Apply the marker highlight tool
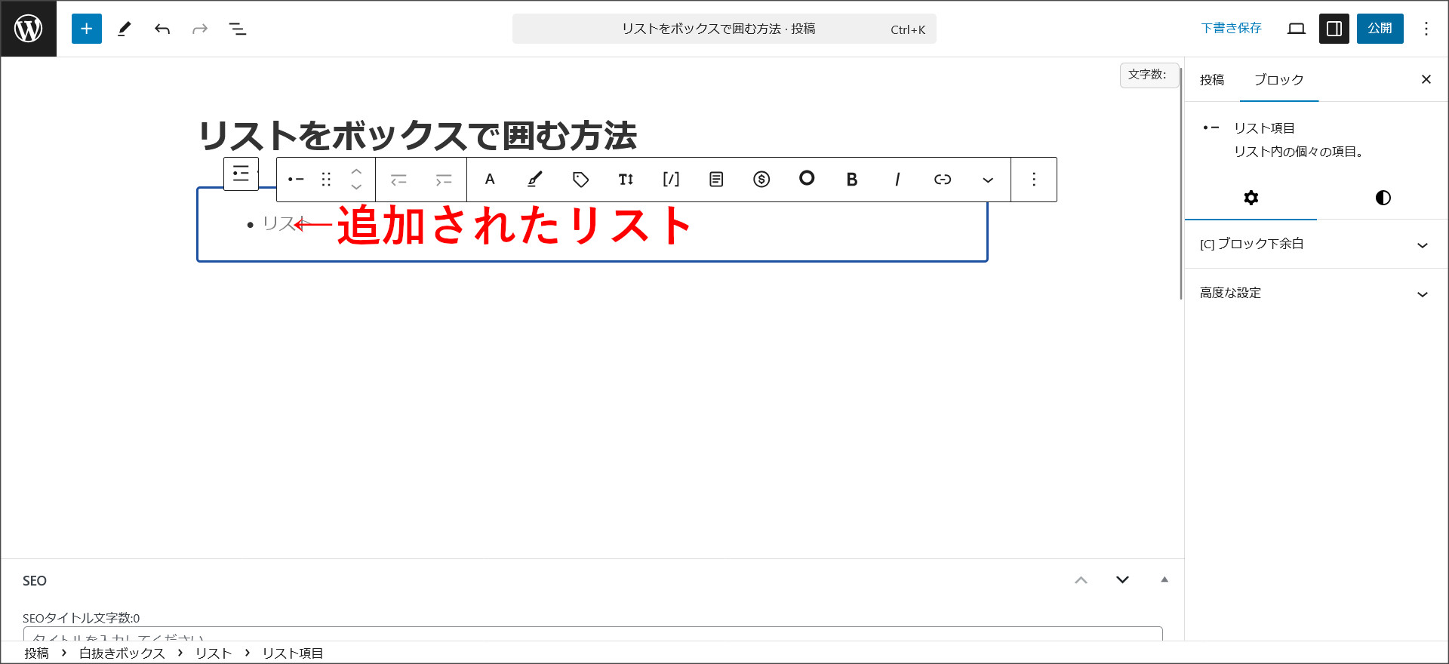The height and width of the screenshot is (664, 1449). (535, 180)
